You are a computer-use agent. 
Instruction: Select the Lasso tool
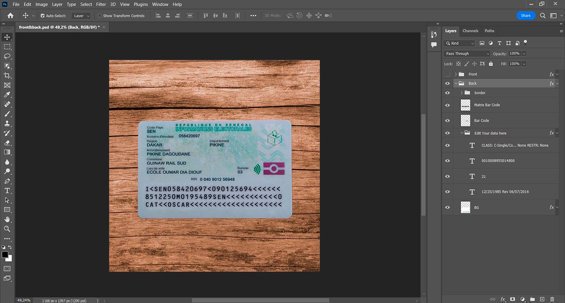[x=7, y=57]
